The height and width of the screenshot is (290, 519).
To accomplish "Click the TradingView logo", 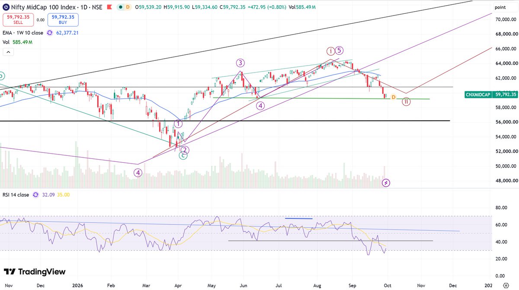I will 35,271.
